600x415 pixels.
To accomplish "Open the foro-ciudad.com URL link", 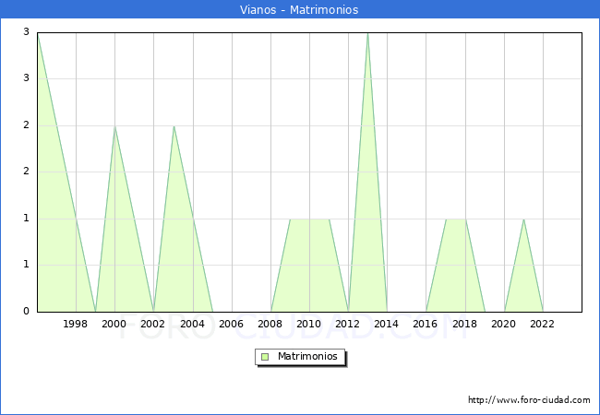I will point(529,400).
